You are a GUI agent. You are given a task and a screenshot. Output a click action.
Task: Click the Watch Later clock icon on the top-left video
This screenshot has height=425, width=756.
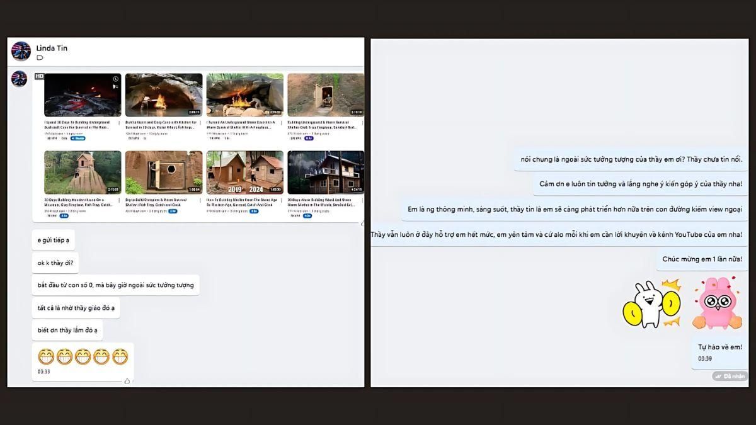(x=115, y=79)
